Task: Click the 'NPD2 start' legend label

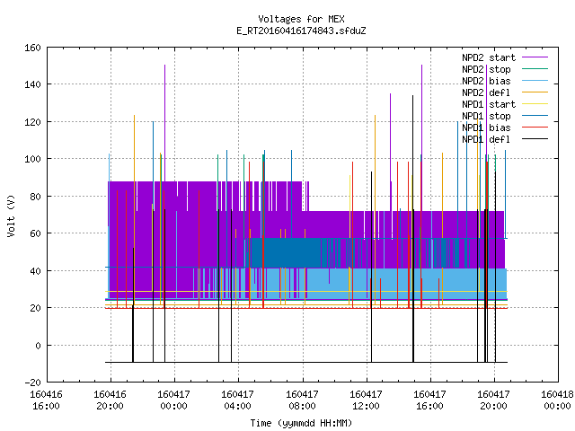Action: [489, 57]
